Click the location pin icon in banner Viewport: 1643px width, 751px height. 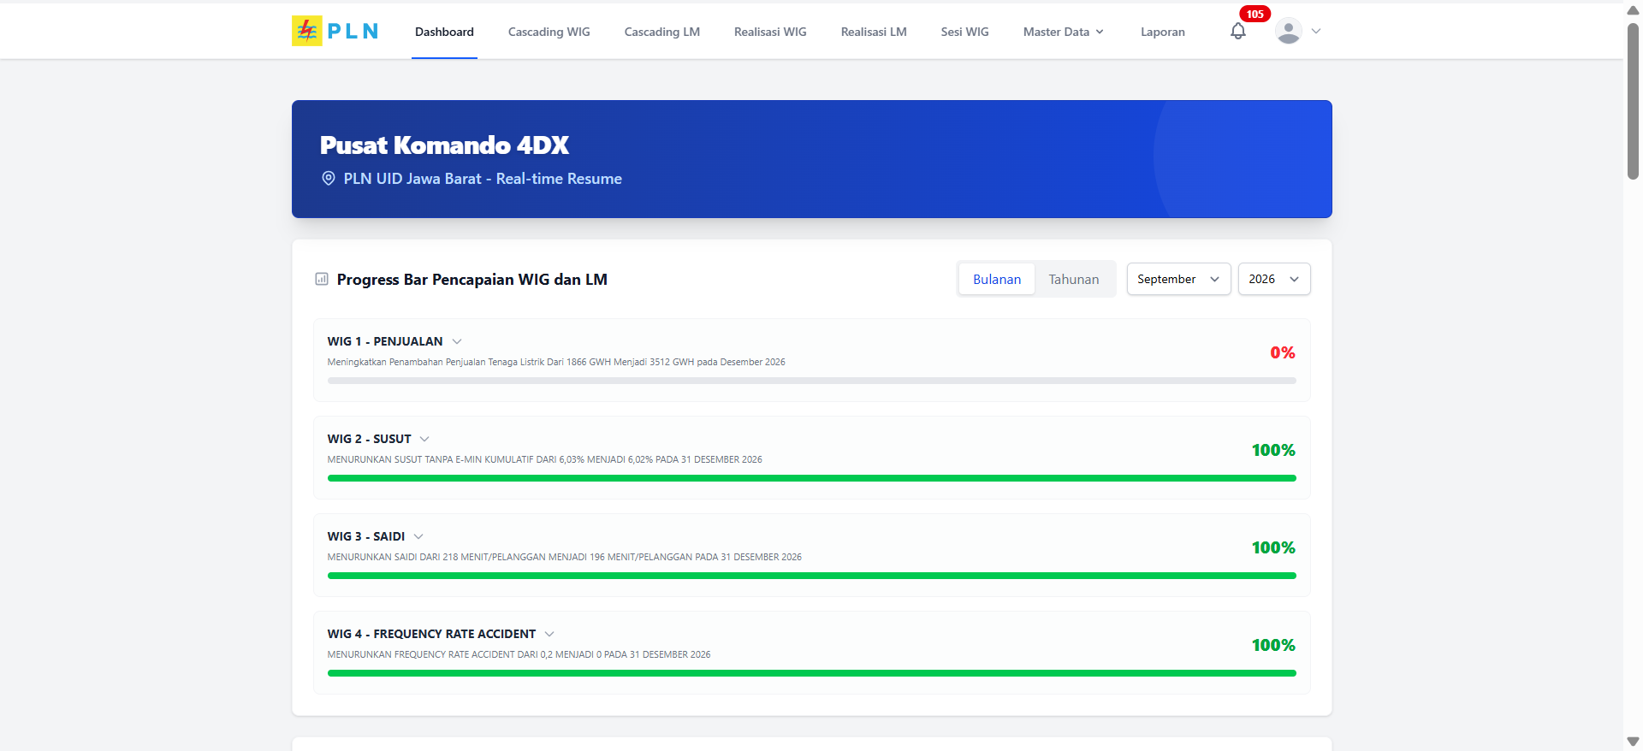[328, 179]
